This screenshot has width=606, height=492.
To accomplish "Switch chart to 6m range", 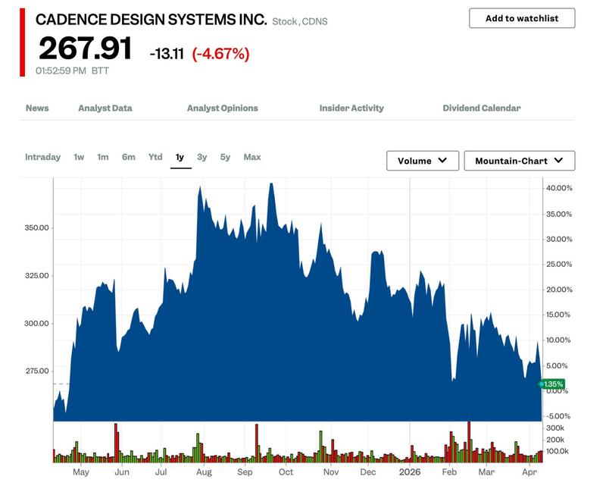I will pyautogui.click(x=129, y=157).
